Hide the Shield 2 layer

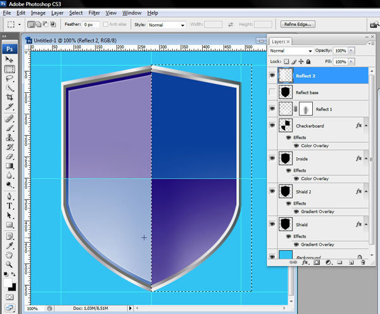[272, 191]
